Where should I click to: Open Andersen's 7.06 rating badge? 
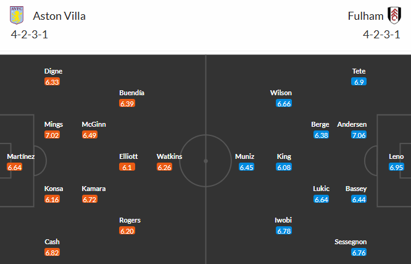pyautogui.click(x=359, y=135)
